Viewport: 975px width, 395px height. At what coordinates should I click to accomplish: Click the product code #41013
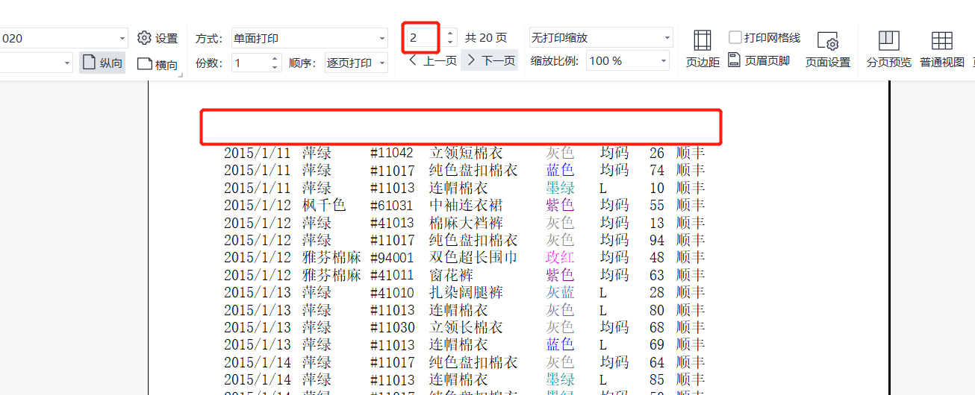391,223
